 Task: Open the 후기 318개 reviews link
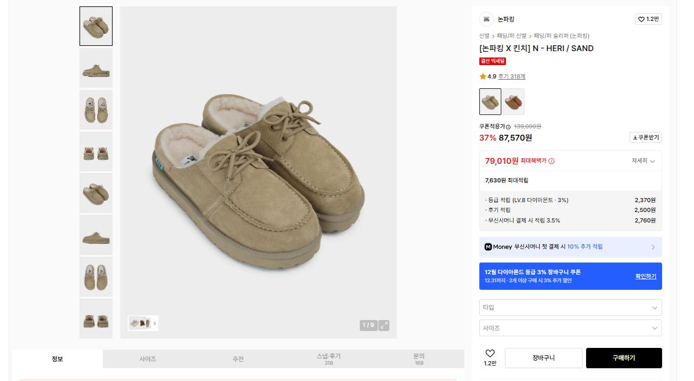click(x=512, y=76)
